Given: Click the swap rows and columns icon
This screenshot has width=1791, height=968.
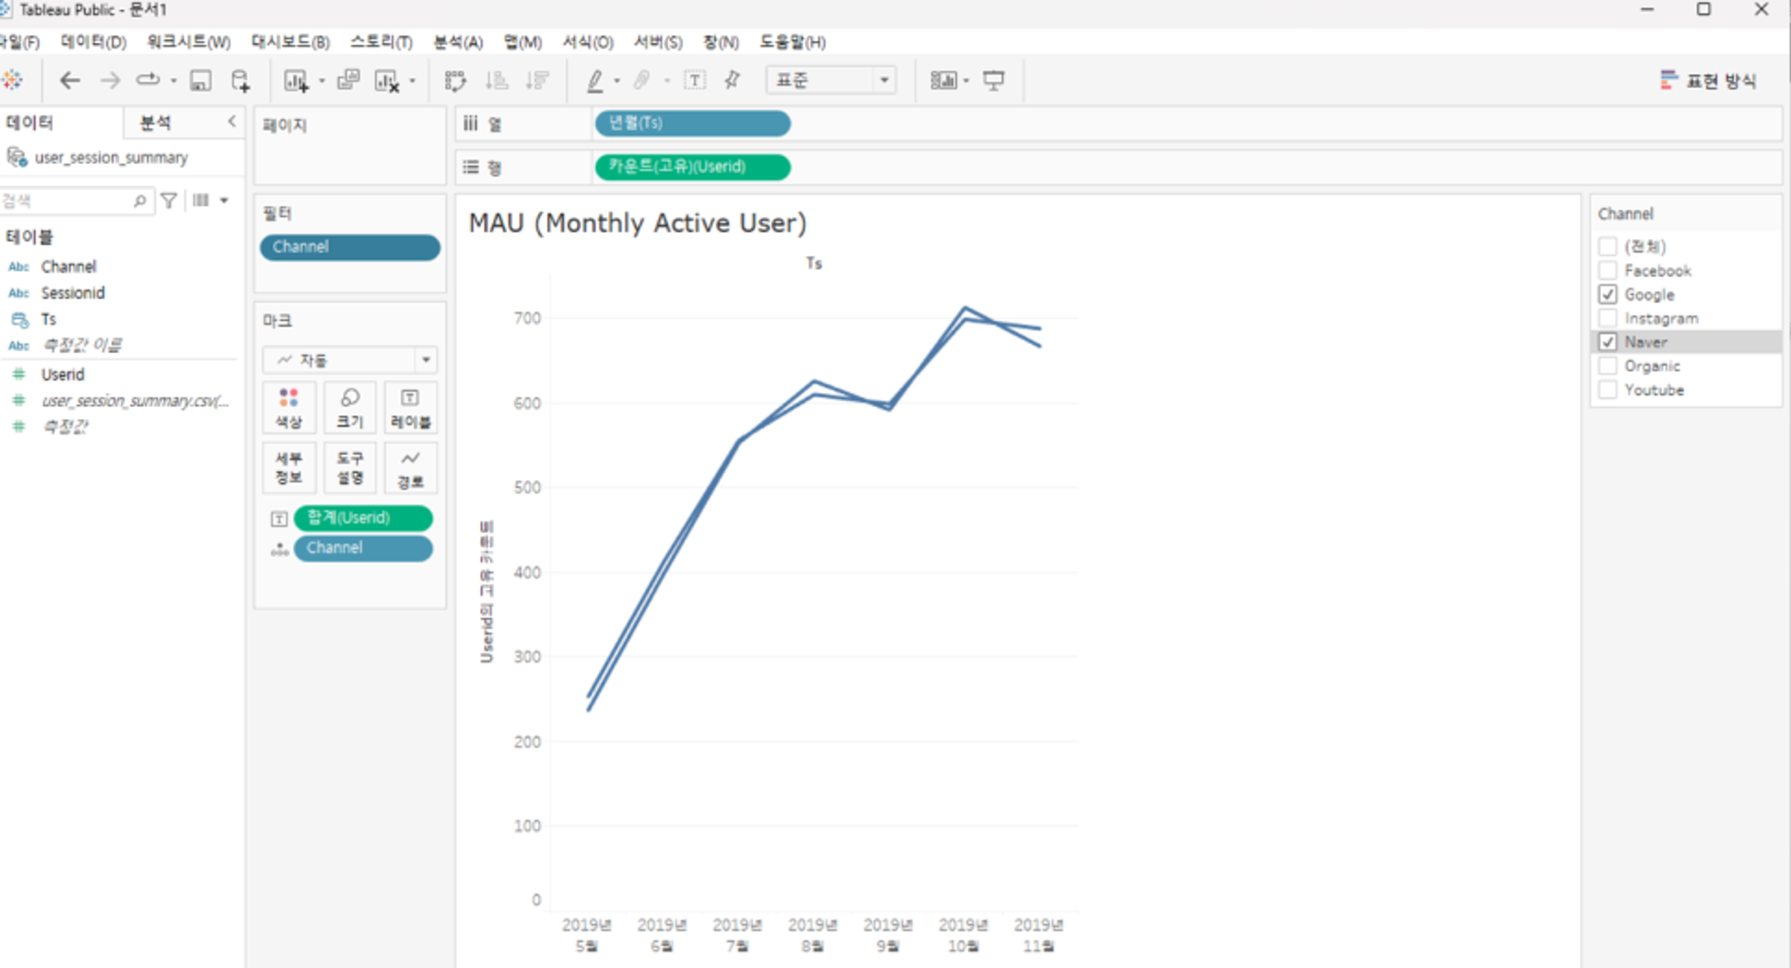Looking at the screenshot, I should click(x=455, y=81).
